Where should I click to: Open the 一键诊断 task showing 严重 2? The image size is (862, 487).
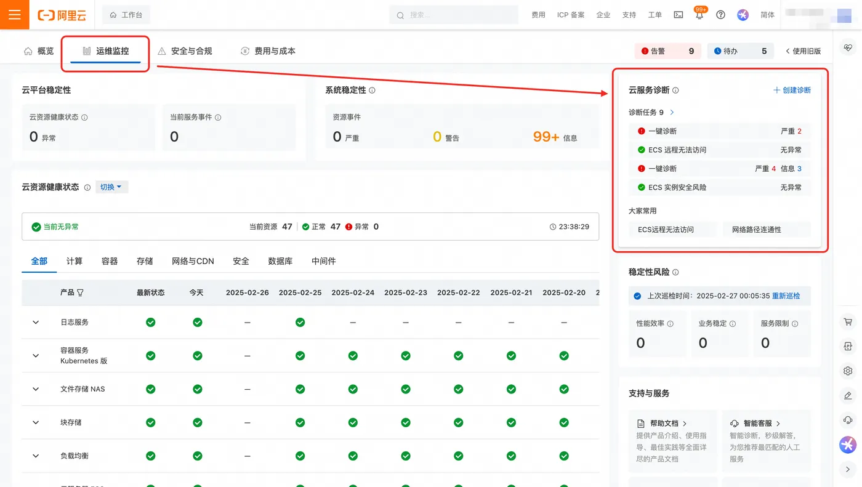(720, 131)
